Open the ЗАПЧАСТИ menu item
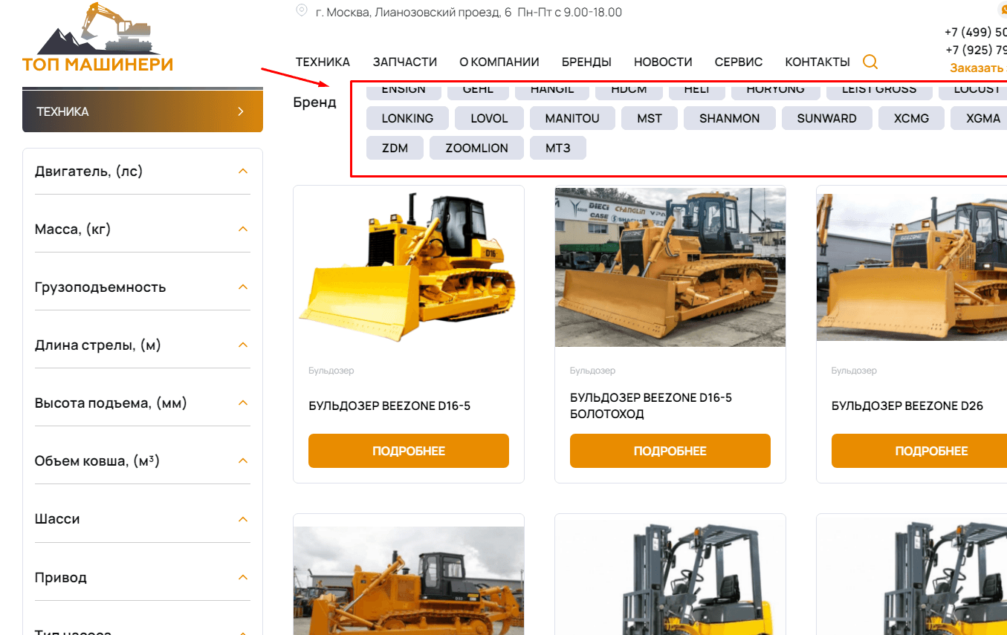Image resolution: width=1007 pixels, height=635 pixels. coord(405,62)
